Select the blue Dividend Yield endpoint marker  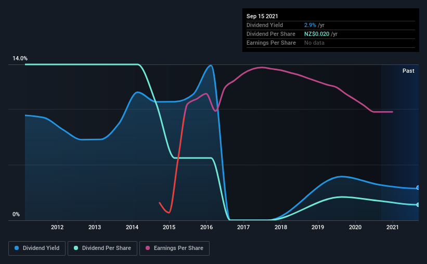418,188
